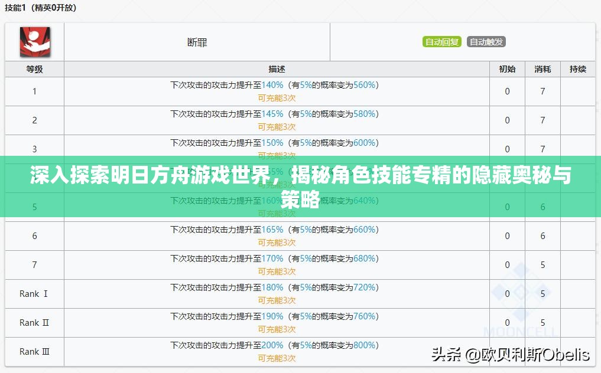Click the 等级 column header

click(34, 69)
